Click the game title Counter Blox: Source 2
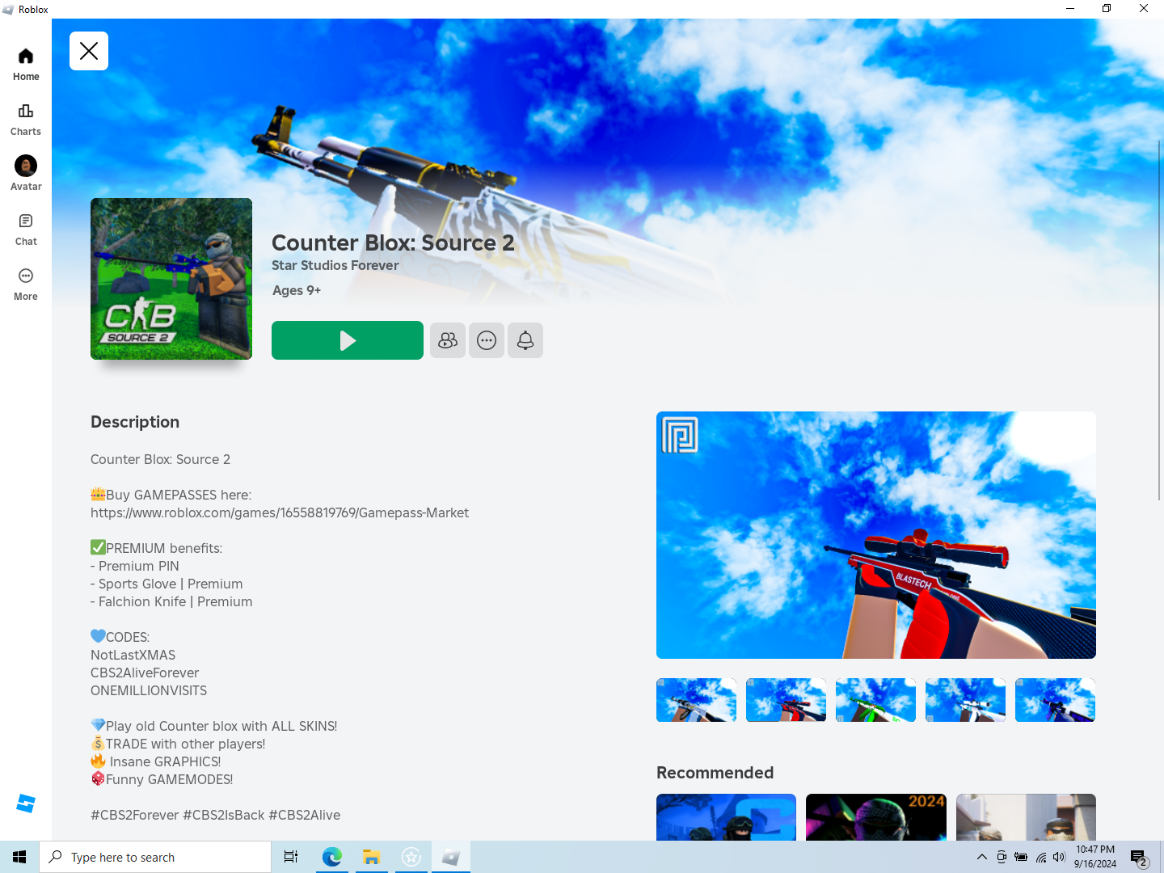The width and height of the screenshot is (1164, 873). coord(393,242)
